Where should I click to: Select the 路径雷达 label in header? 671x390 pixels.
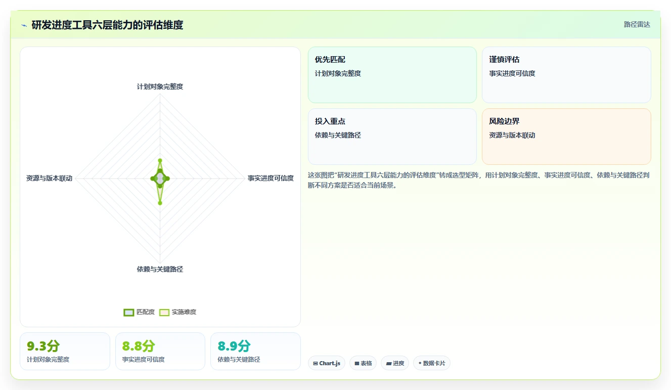pyautogui.click(x=637, y=24)
